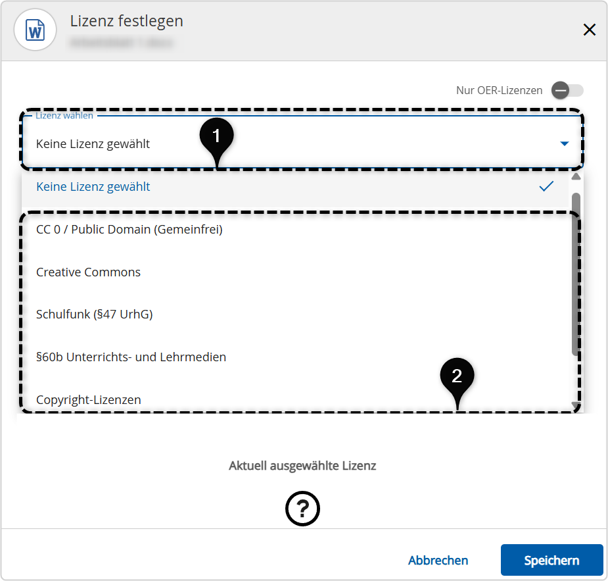This screenshot has width=608, height=581.
Task: Close the Lizenz festlegen dialog
Action: click(x=589, y=30)
